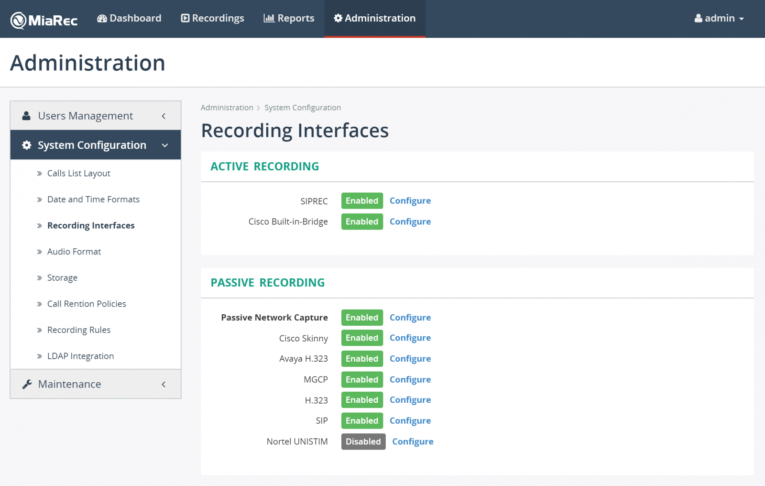Open the Reports tab
This screenshot has width=765, height=486.
tap(289, 18)
